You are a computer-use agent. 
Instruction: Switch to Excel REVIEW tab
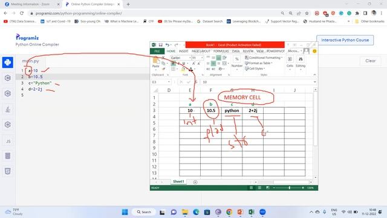(248, 51)
